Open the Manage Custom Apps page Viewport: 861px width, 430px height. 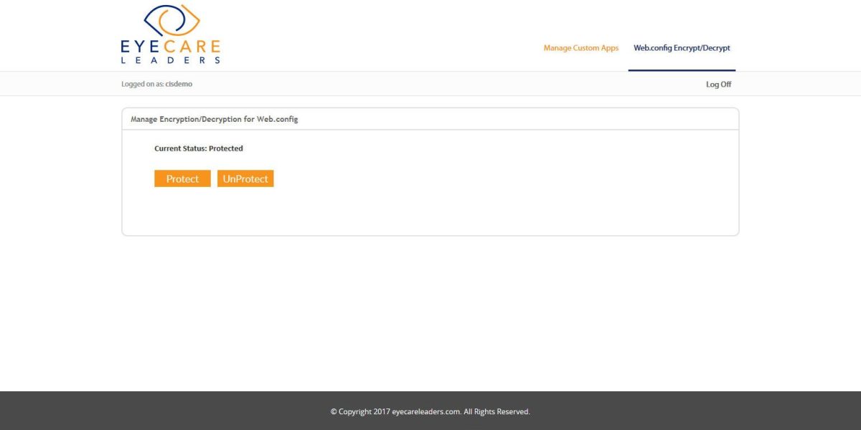[x=580, y=48]
